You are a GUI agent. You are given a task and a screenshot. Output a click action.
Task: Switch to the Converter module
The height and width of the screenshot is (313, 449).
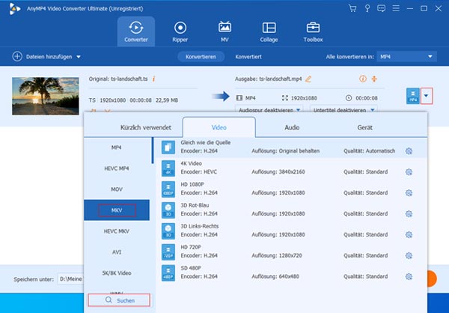pyautogui.click(x=136, y=31)
